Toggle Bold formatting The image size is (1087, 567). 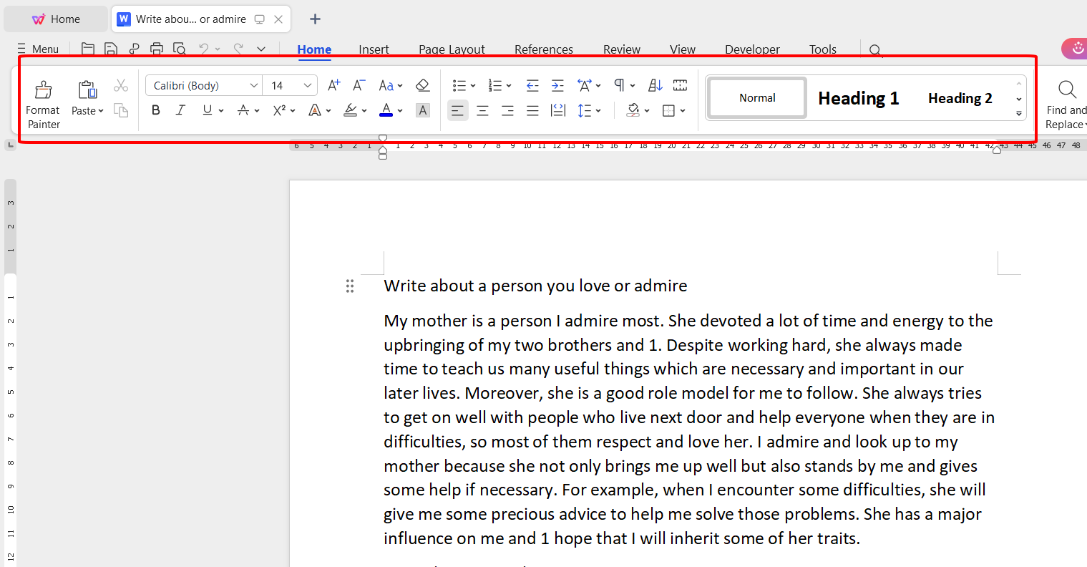click(x=156, y=110)
